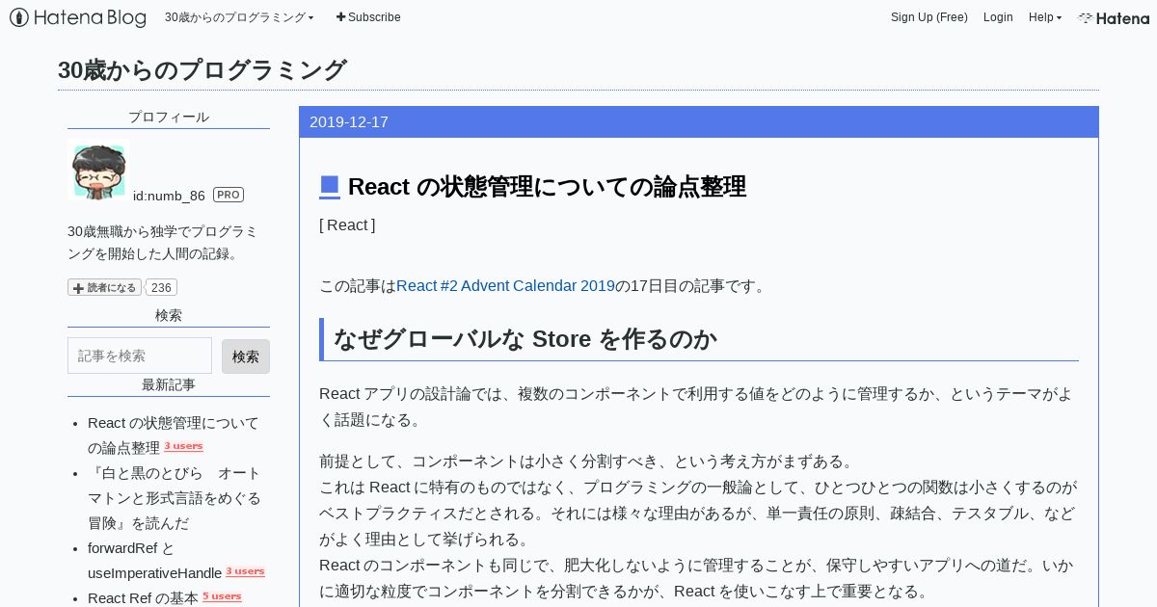Open the React category tag link
Screen dimensions: 1157x607
click(347, 225)
